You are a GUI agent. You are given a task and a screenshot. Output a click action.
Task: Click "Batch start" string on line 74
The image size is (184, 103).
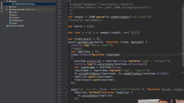coord(100,45)
